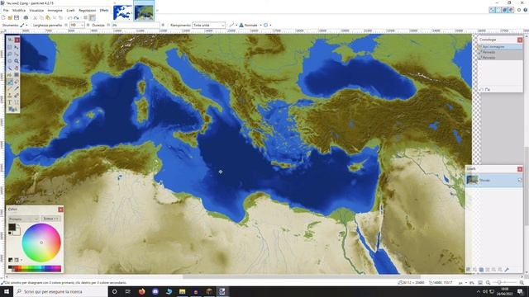Select the Ellipse Select tool

(9, 61)
